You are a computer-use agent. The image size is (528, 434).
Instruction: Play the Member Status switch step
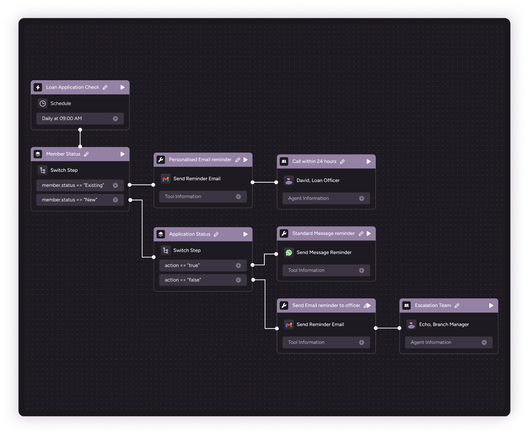[122, 154]
